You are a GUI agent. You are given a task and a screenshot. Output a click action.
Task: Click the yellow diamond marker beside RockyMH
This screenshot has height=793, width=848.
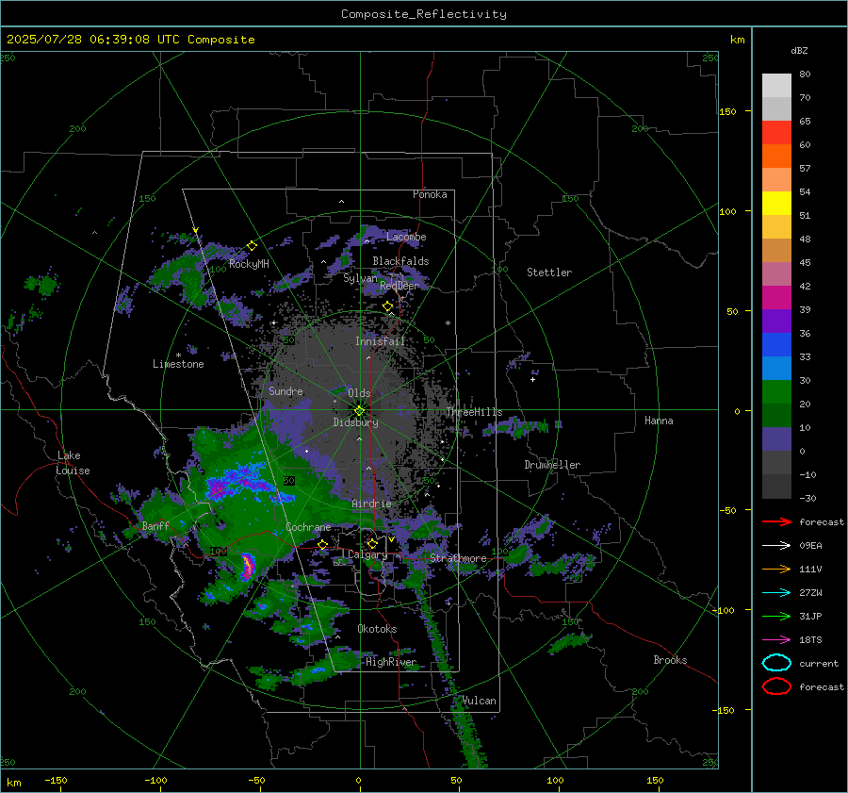pyautogui.click(x=252, y=246)
